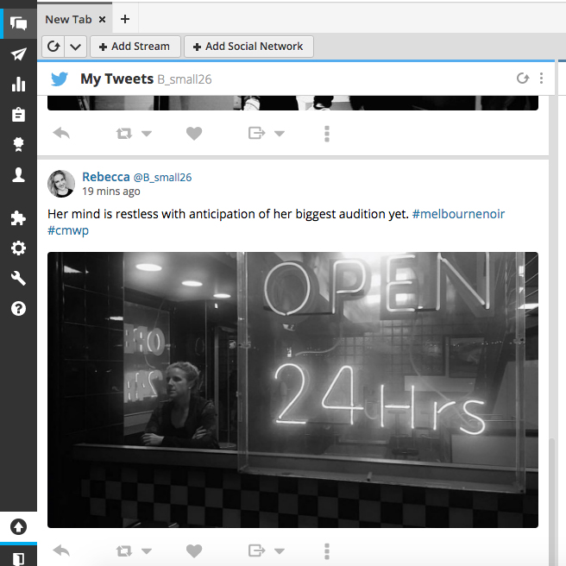This screenshot has height=566, width=566.
Task: Like Rebecca's audition tweet with heart
Action: [x=194, y=550]
